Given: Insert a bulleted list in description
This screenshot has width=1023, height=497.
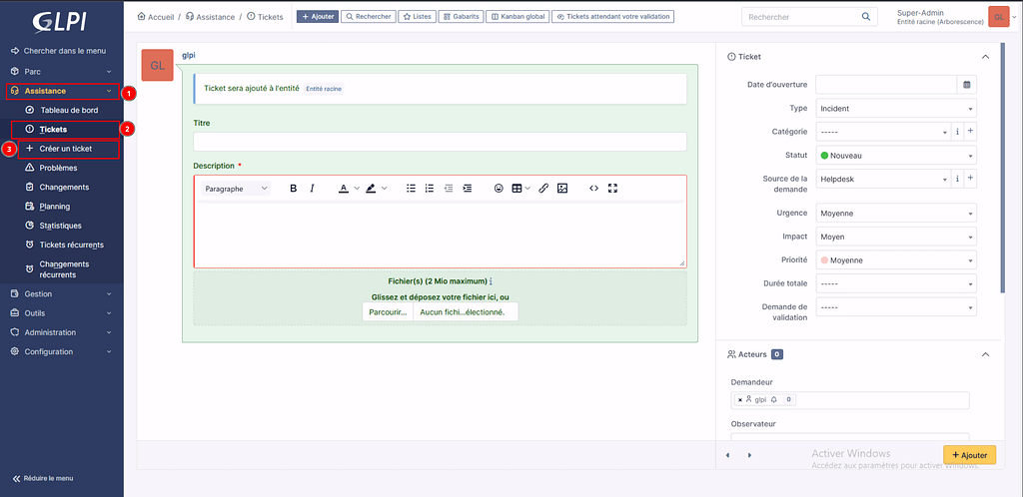Looking at the screenshot, I should 411,188.
